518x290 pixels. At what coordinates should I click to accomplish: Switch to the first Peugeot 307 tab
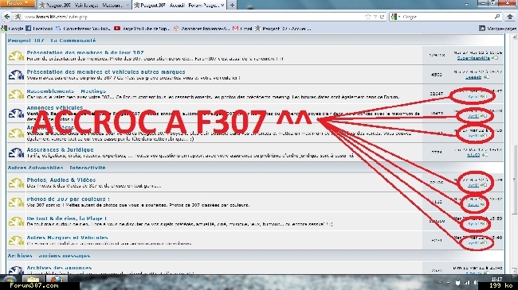[x=84, y=6]
